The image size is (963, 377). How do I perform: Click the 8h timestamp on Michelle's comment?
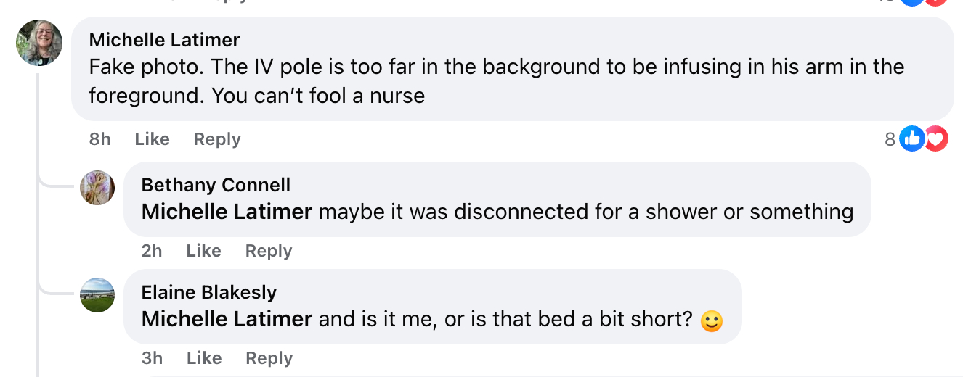point(100,139)
